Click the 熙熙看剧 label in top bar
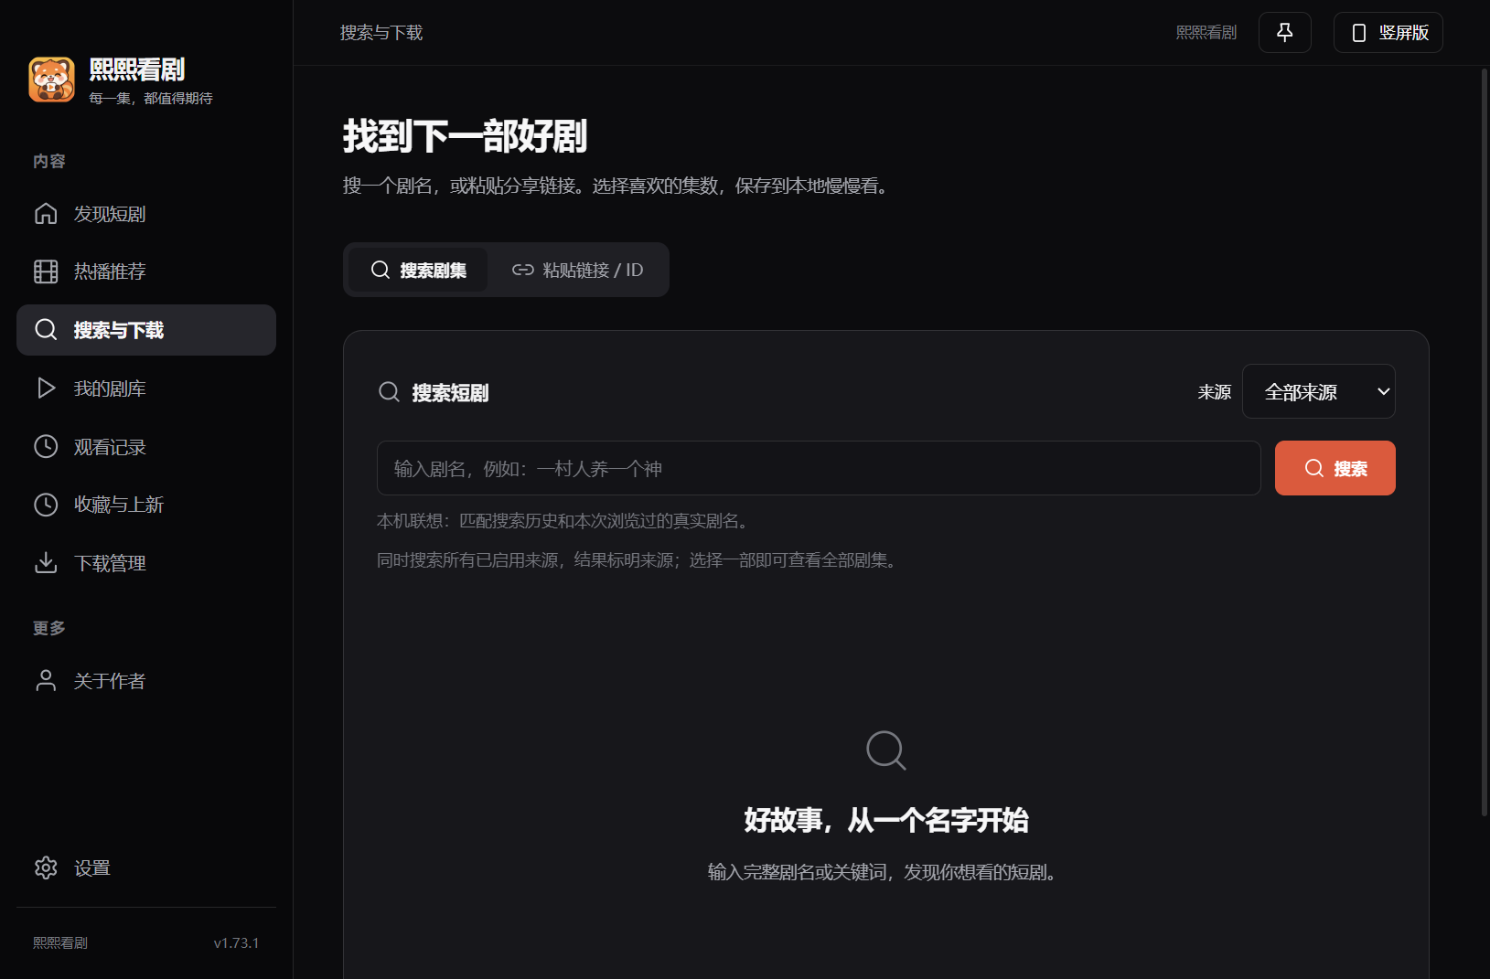Screen dimensions: 1490x979 [x=1206, y=33]
